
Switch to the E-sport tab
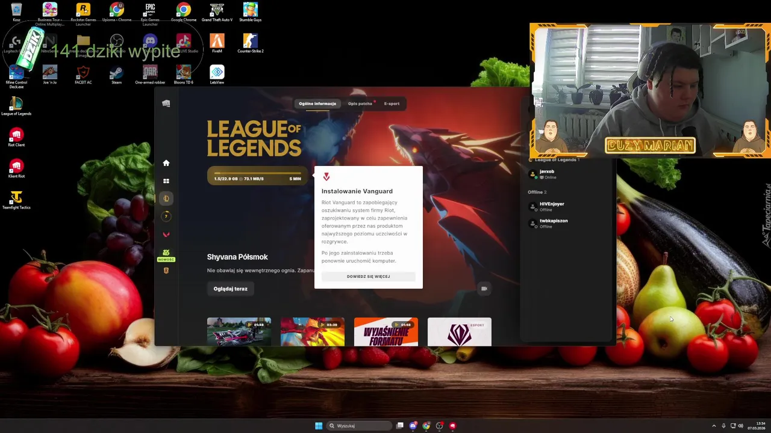392,103
